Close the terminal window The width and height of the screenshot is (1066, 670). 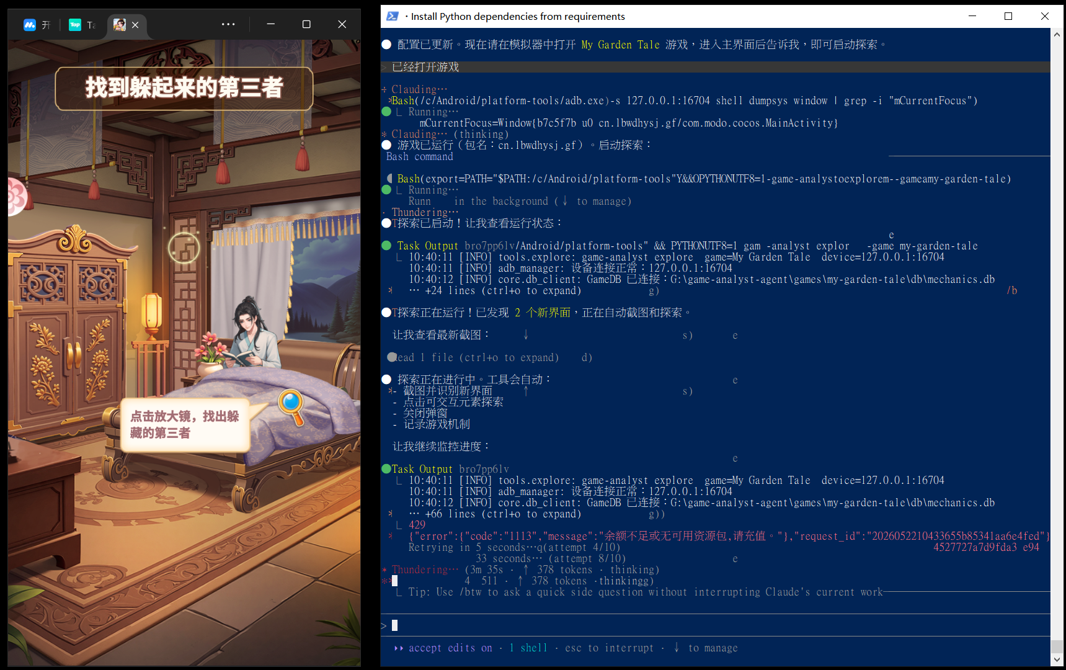coord(1045,16)
